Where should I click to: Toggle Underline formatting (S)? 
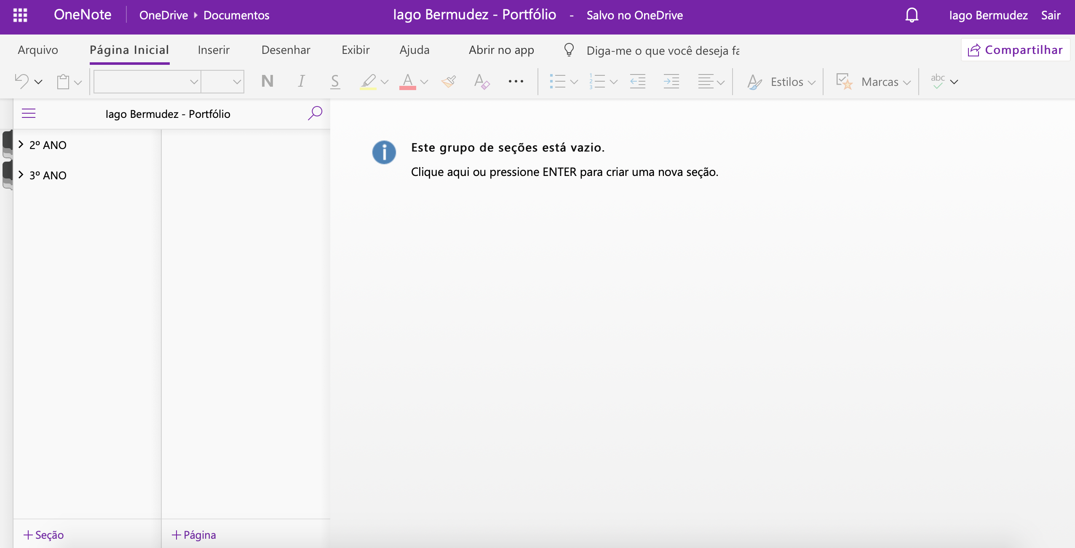[x=335, y=81]
